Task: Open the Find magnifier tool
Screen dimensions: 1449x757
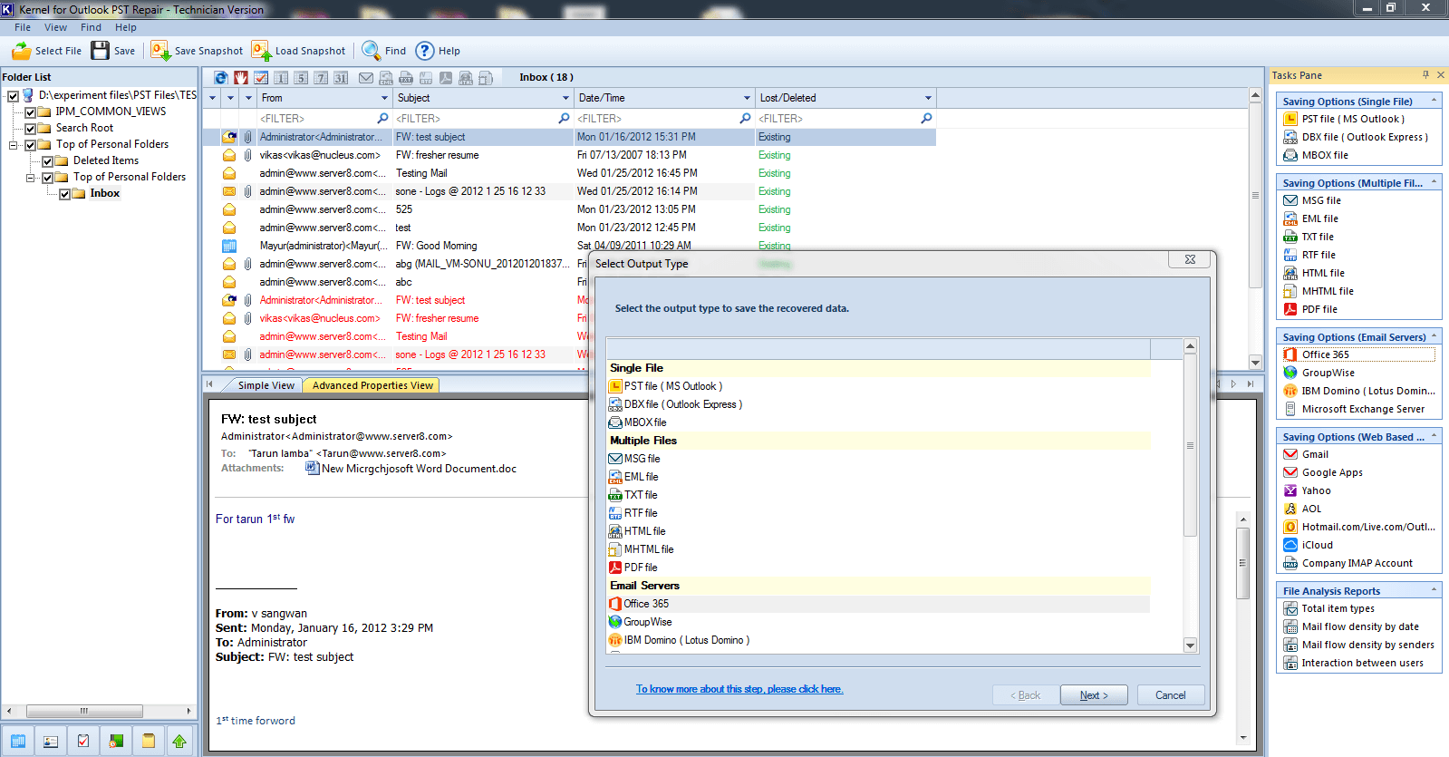Action: [x=383, y=51]
